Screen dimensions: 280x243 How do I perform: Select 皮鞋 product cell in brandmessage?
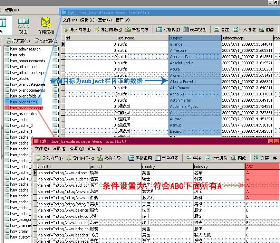(115, 216)
